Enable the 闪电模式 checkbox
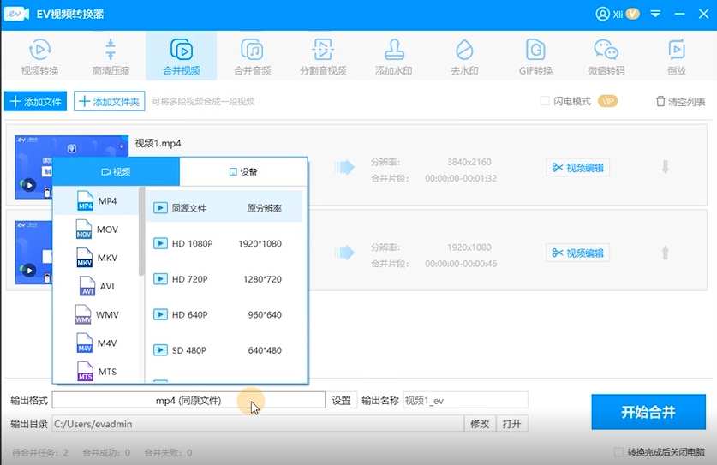This screenshot has width=717, height=465. point(545,101)
